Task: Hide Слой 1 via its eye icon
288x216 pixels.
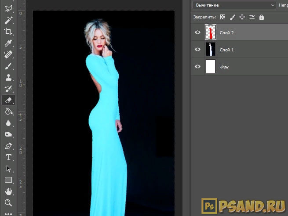Action: coord(197,50)
